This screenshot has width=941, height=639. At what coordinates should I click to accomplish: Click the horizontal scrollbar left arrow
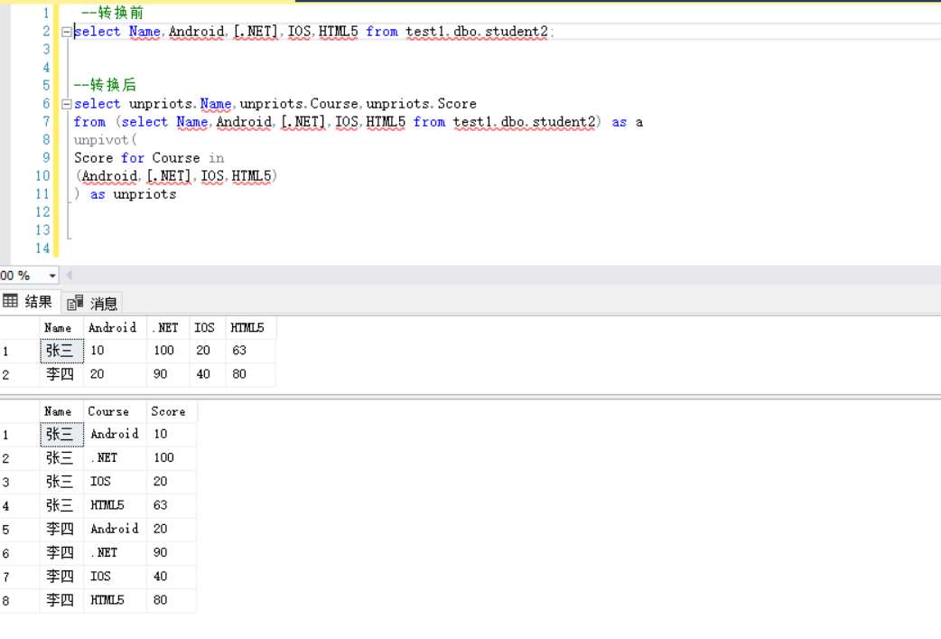(70, 276)
